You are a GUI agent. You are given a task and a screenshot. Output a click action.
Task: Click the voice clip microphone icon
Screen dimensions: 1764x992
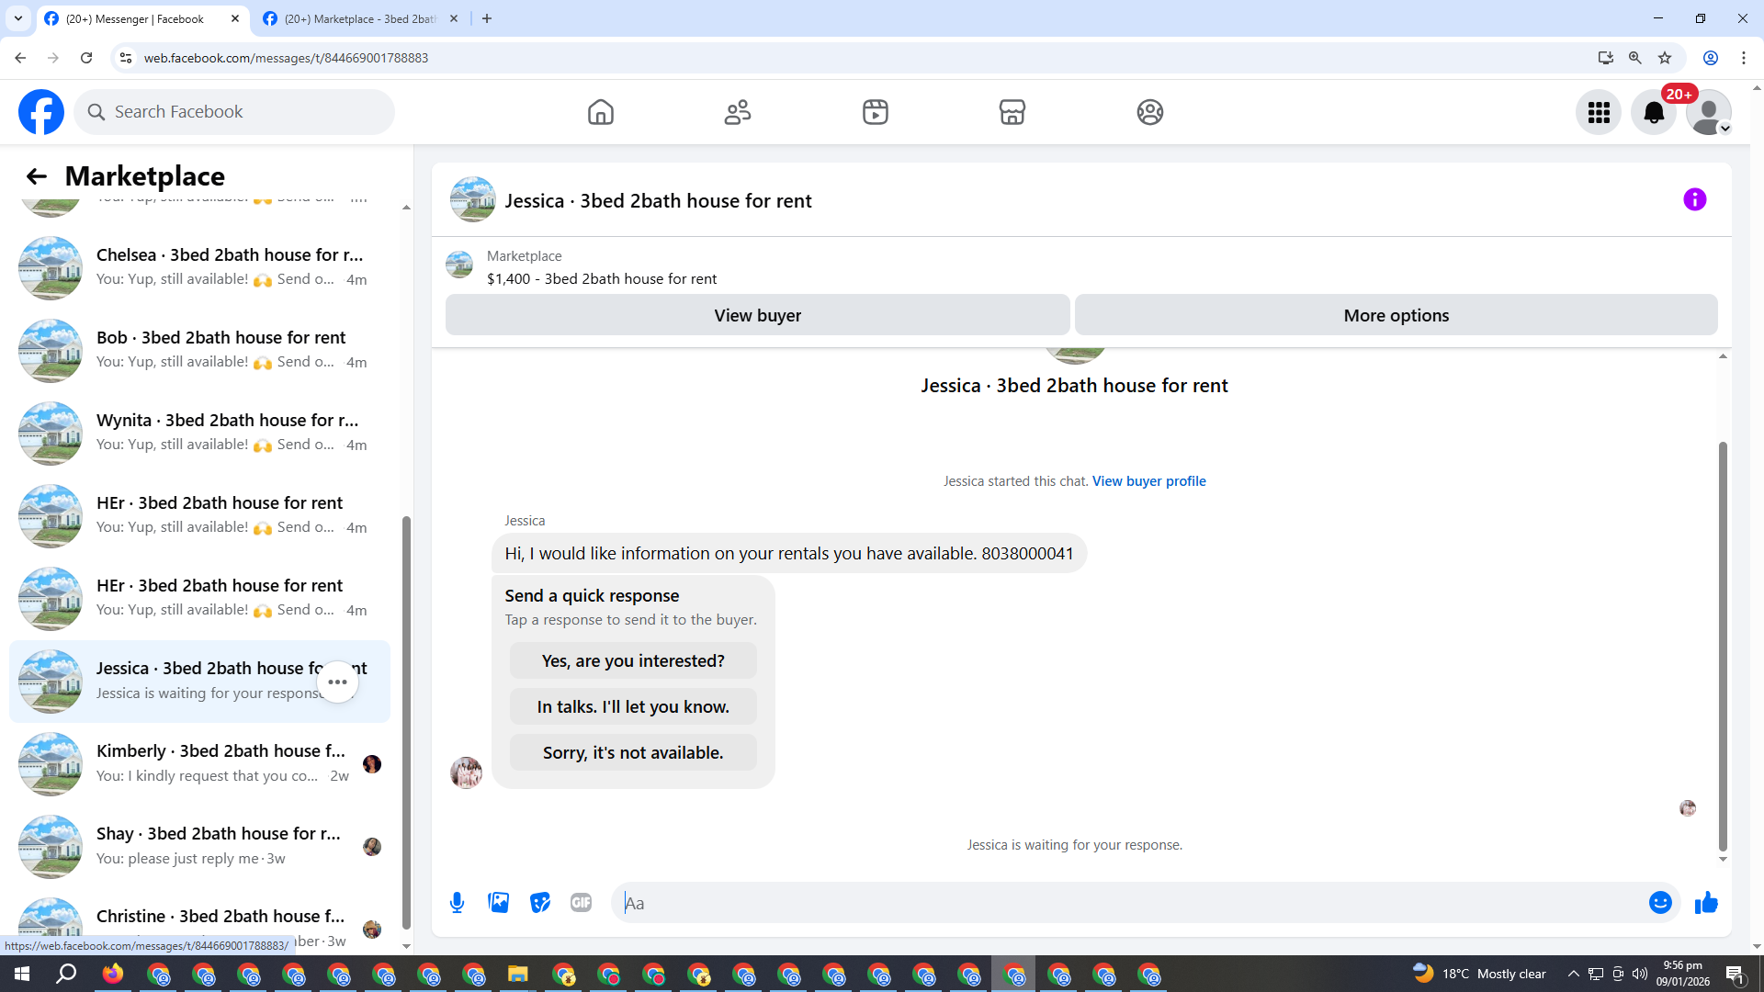point(457,903)
